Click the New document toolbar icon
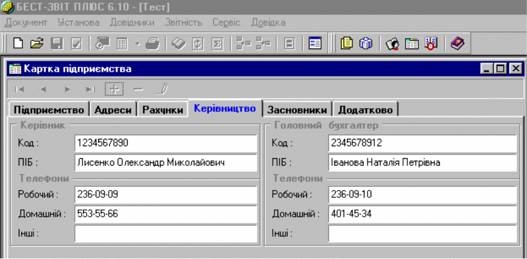This screenshot has width=527, height=259. coord(18,44)
